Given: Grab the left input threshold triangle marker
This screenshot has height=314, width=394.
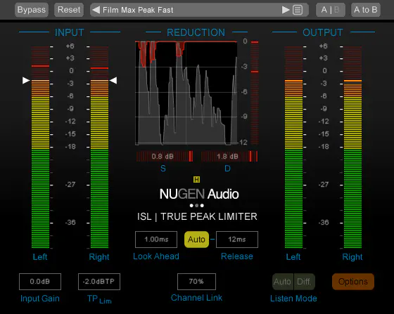Looking at the screenshot, I should [x=26, y=81].
